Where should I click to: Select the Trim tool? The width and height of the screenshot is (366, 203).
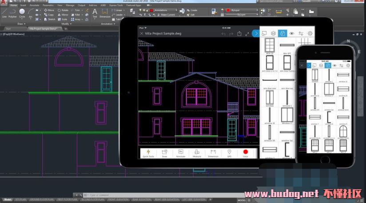pyautogui.click(x=76, y=10)
